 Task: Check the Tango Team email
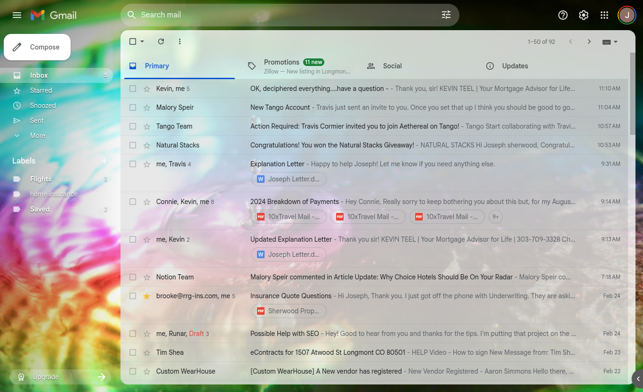coord(133,126)
